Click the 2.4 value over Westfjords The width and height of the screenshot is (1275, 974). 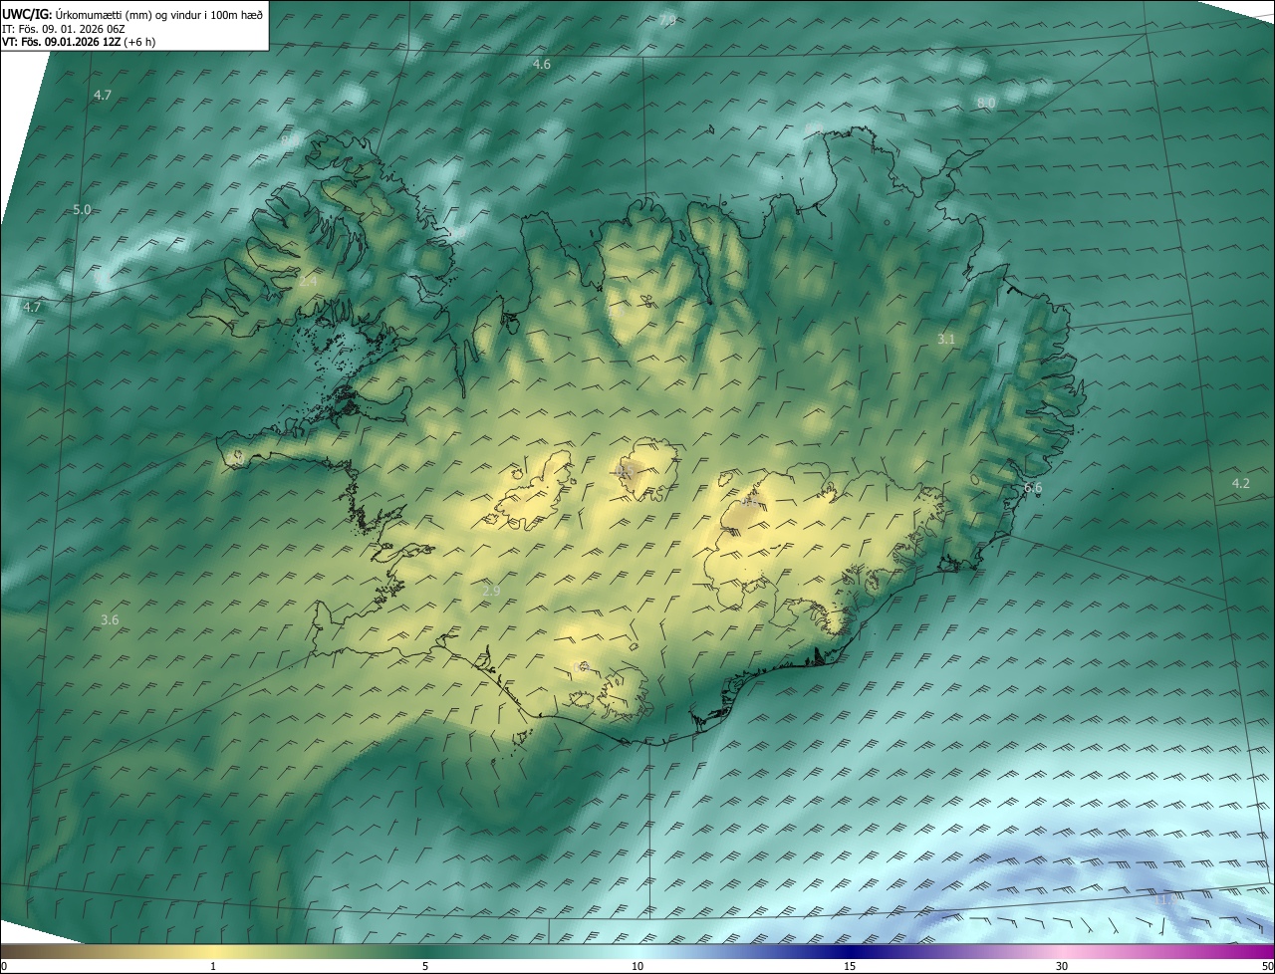308,282
